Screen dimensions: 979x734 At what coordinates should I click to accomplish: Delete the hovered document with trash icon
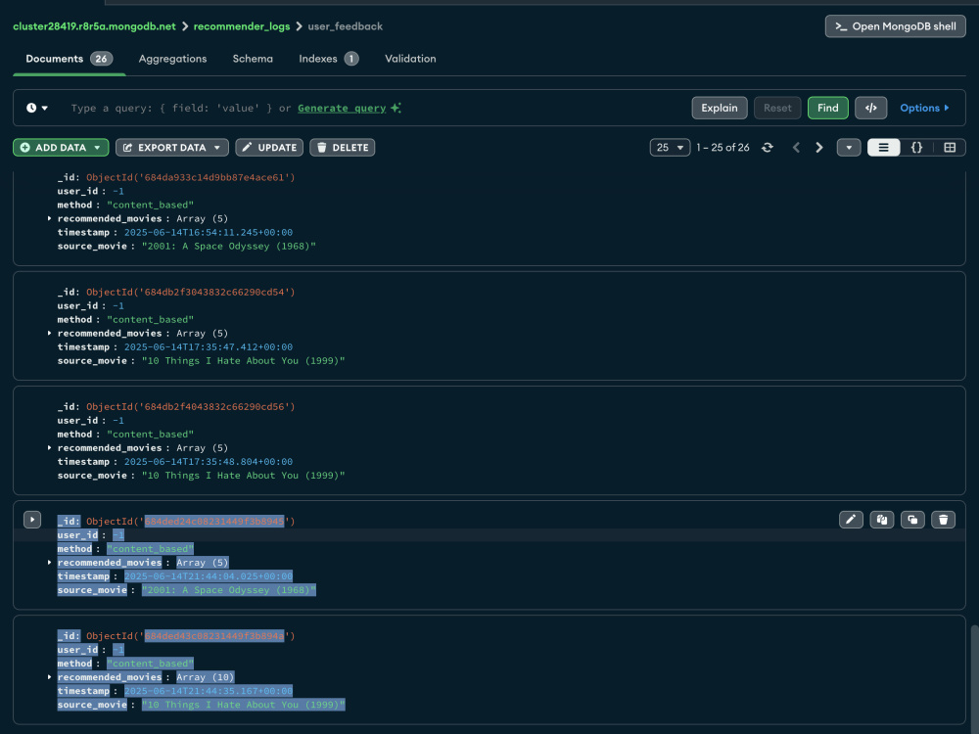(944, 520)
